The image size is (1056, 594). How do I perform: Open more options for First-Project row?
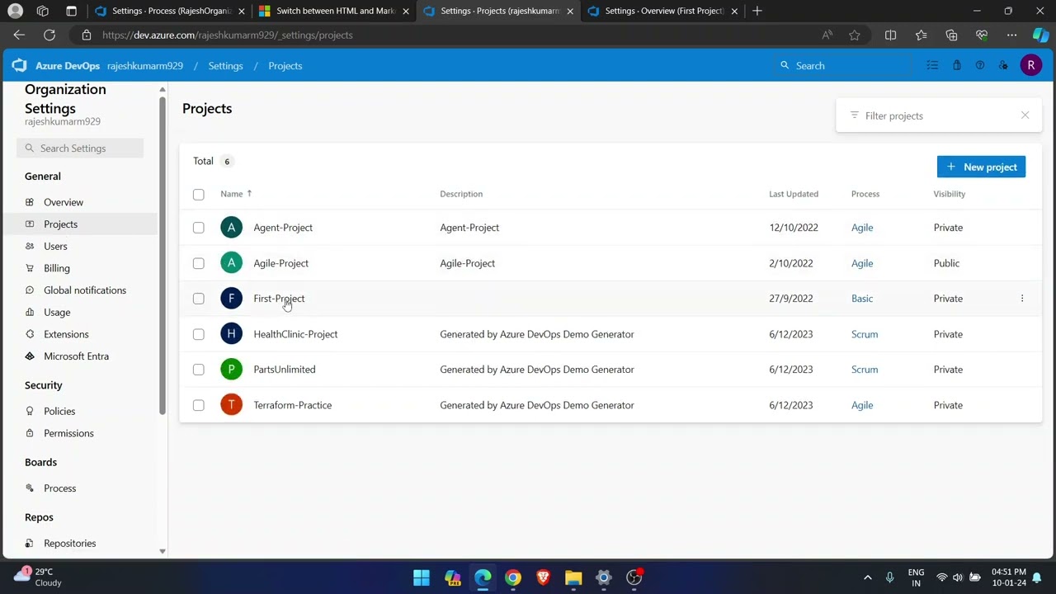pyautogui.click(x=1022, y=299)
